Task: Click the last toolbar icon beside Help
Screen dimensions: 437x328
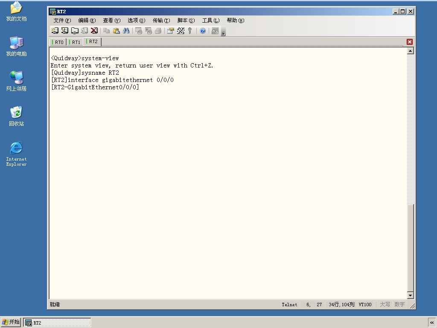Action: coord(215,31)
